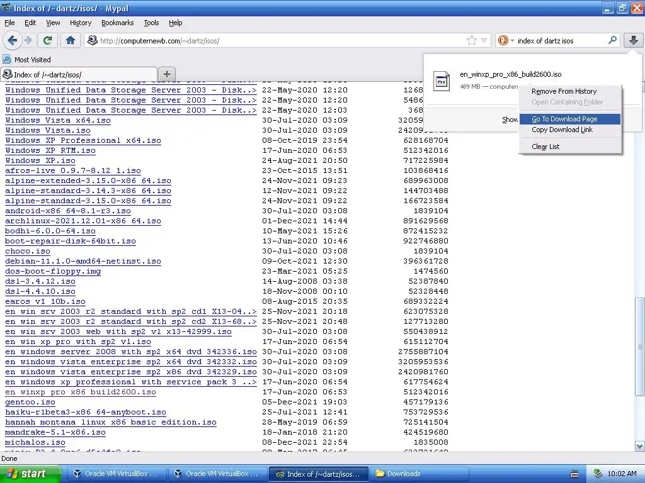Open the Edit menu

[30, 23]
